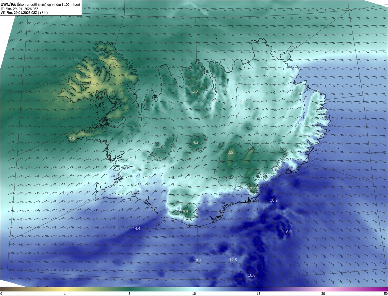Click the 3.7 value label near the coast
Viewport: 388px width, 296px height.
coord(253,189)
